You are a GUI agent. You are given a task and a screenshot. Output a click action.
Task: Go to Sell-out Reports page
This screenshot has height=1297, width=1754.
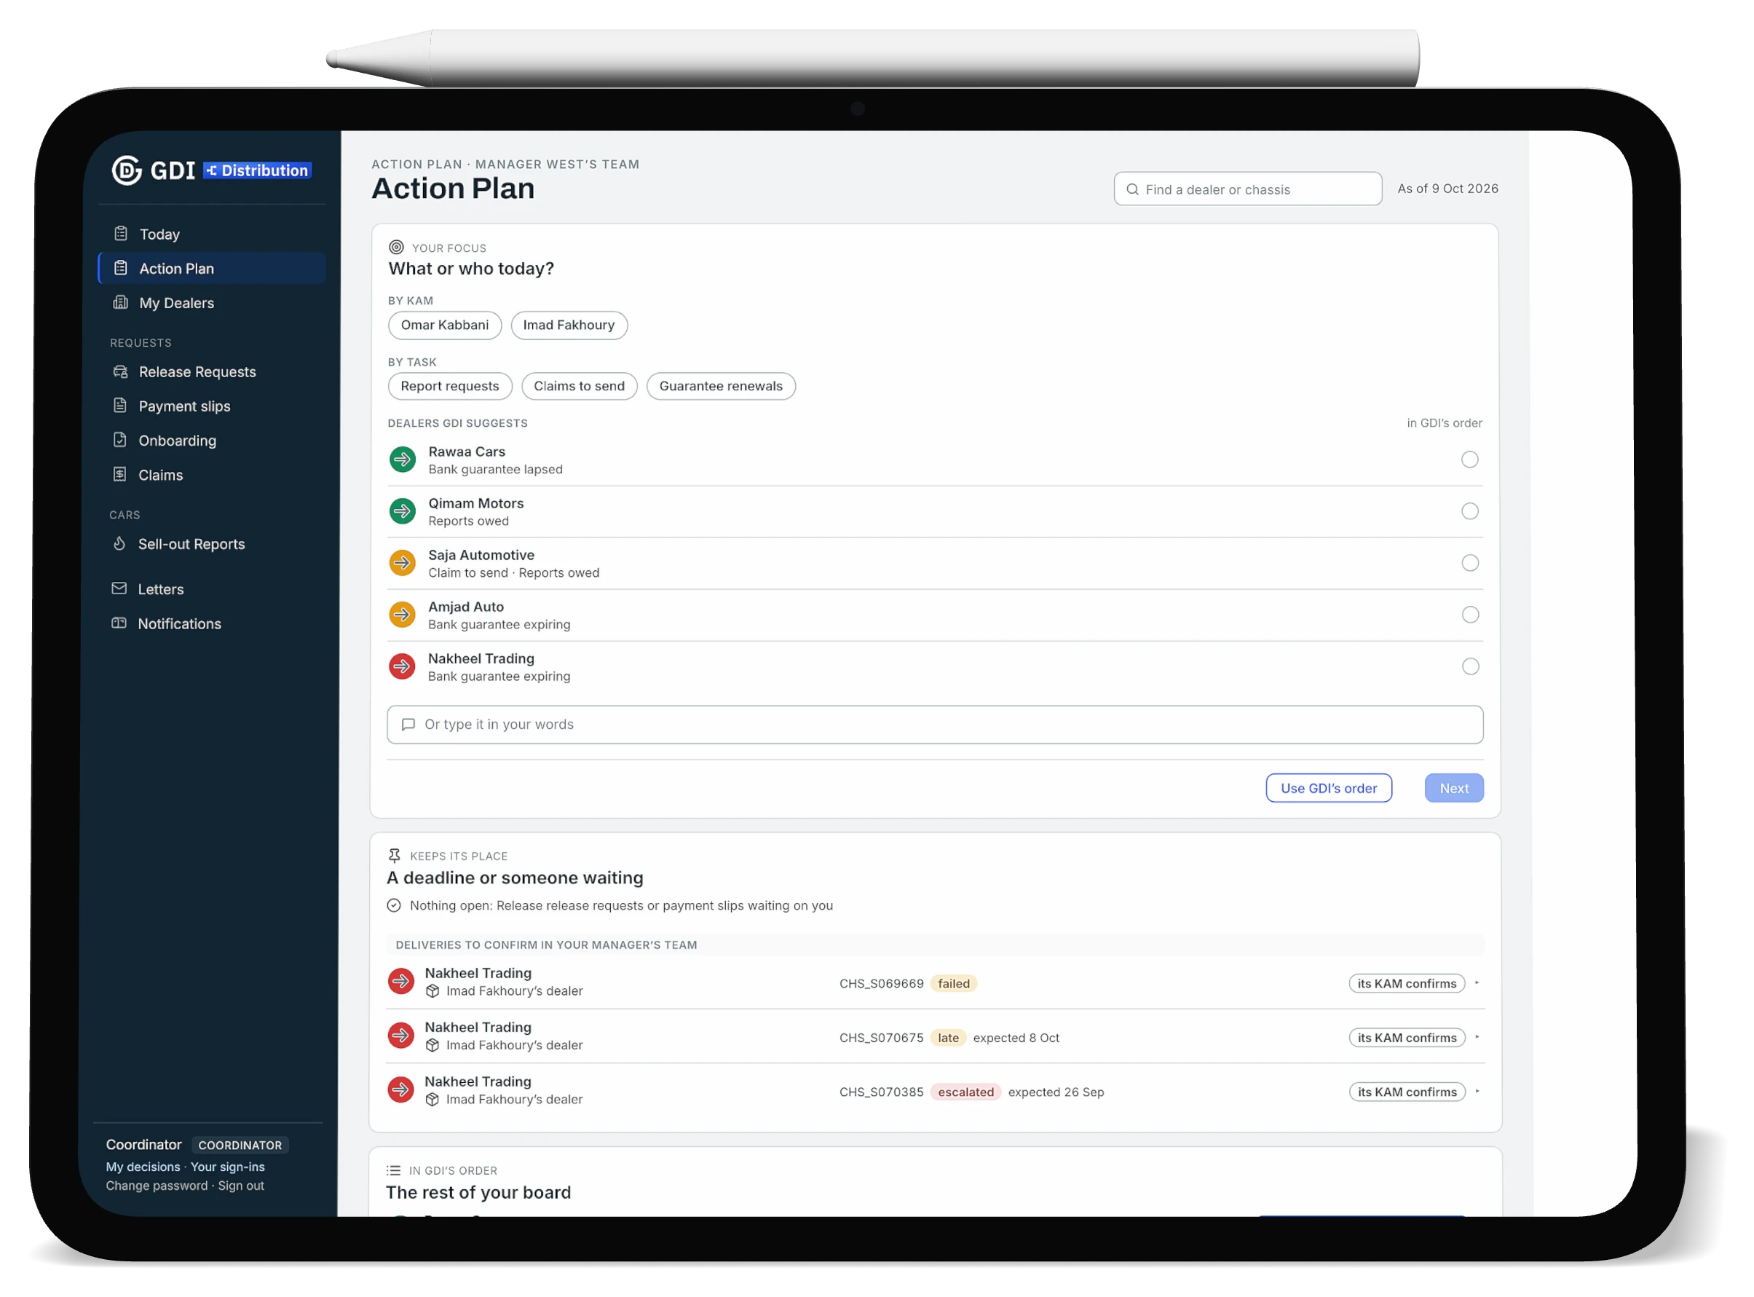(212, 545)
